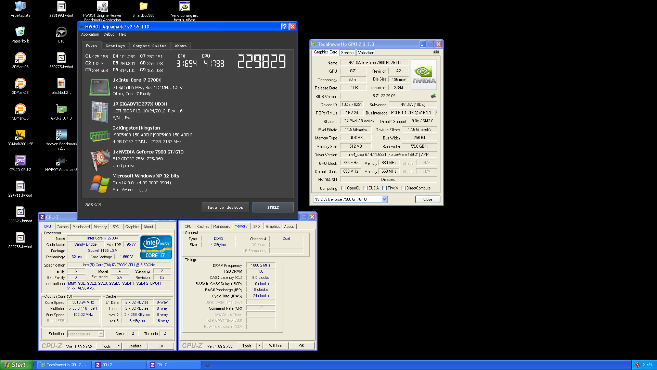The image size is (657, 370).
Task: Click the system clock showing 21:34
Action: 647,365
